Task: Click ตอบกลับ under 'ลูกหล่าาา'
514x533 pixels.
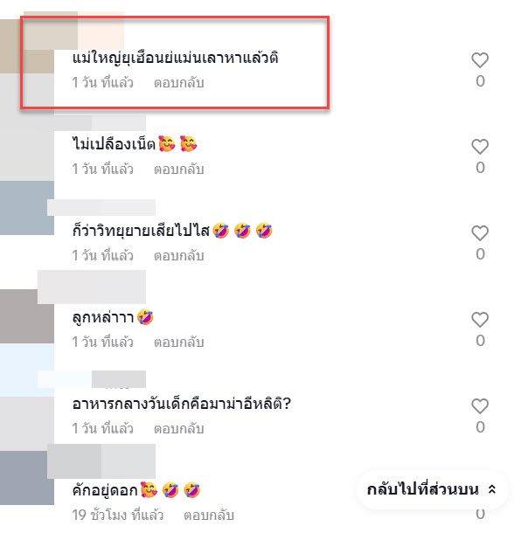Action: click(x=179, y=342)
